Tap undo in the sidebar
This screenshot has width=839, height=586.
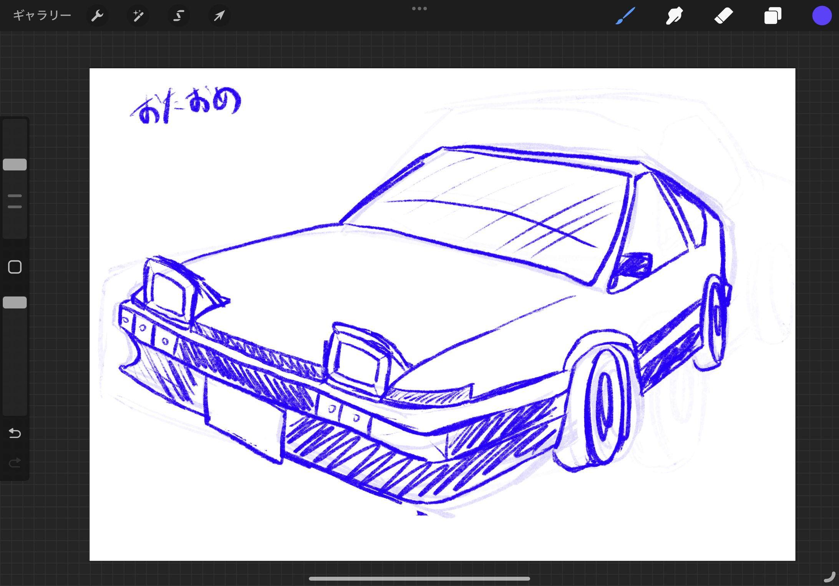coord(15,433)
